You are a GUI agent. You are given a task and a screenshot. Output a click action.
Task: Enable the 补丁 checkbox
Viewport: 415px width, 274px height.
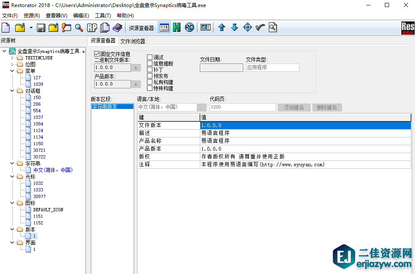(149, 70)
